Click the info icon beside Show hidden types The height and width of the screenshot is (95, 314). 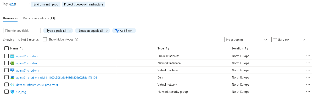77,40
